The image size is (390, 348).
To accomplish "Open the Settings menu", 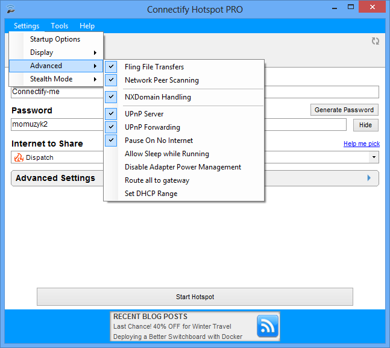I will click(27, 26).
